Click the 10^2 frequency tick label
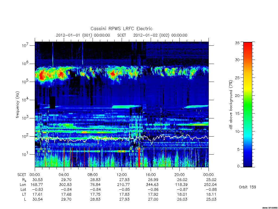278x209 pixels. tap(26, 136)
